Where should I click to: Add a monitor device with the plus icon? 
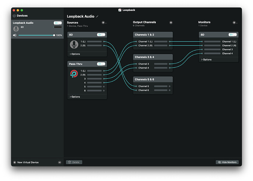tap(234, 23)
